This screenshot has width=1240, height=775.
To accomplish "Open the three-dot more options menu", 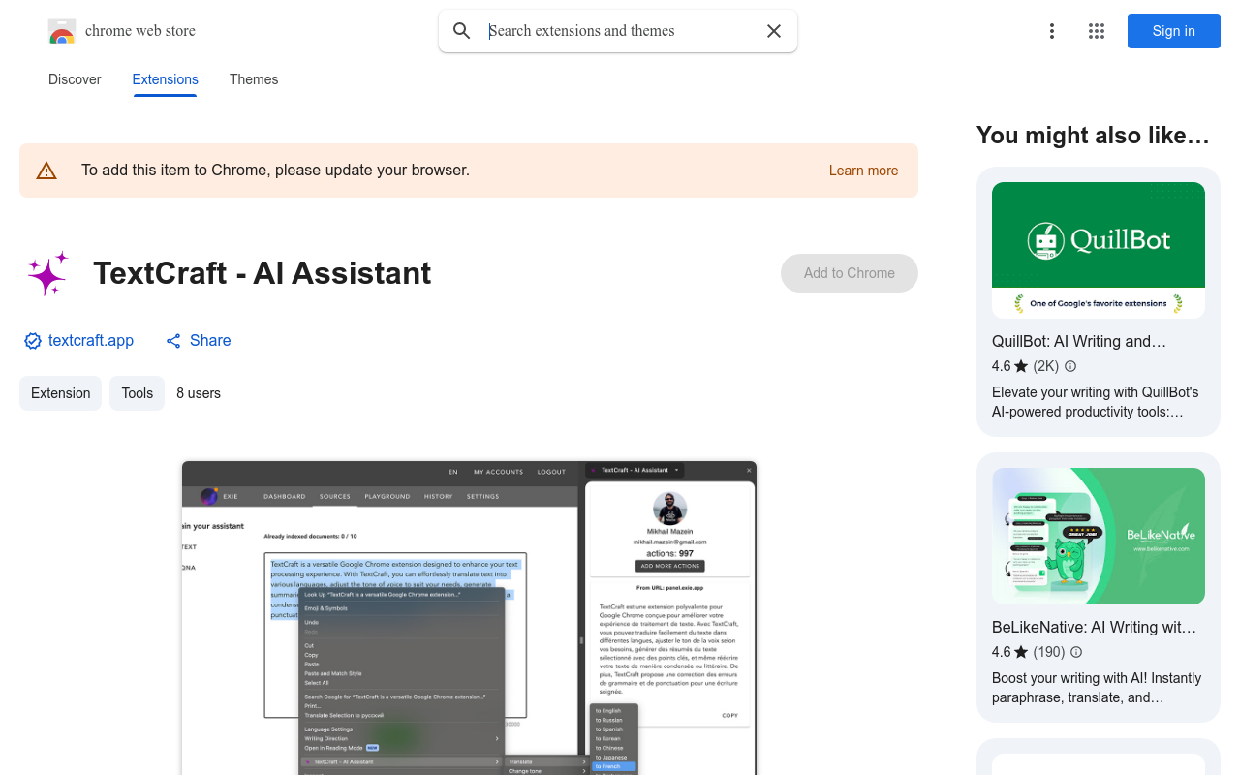I will click(x=1052, y=31).
